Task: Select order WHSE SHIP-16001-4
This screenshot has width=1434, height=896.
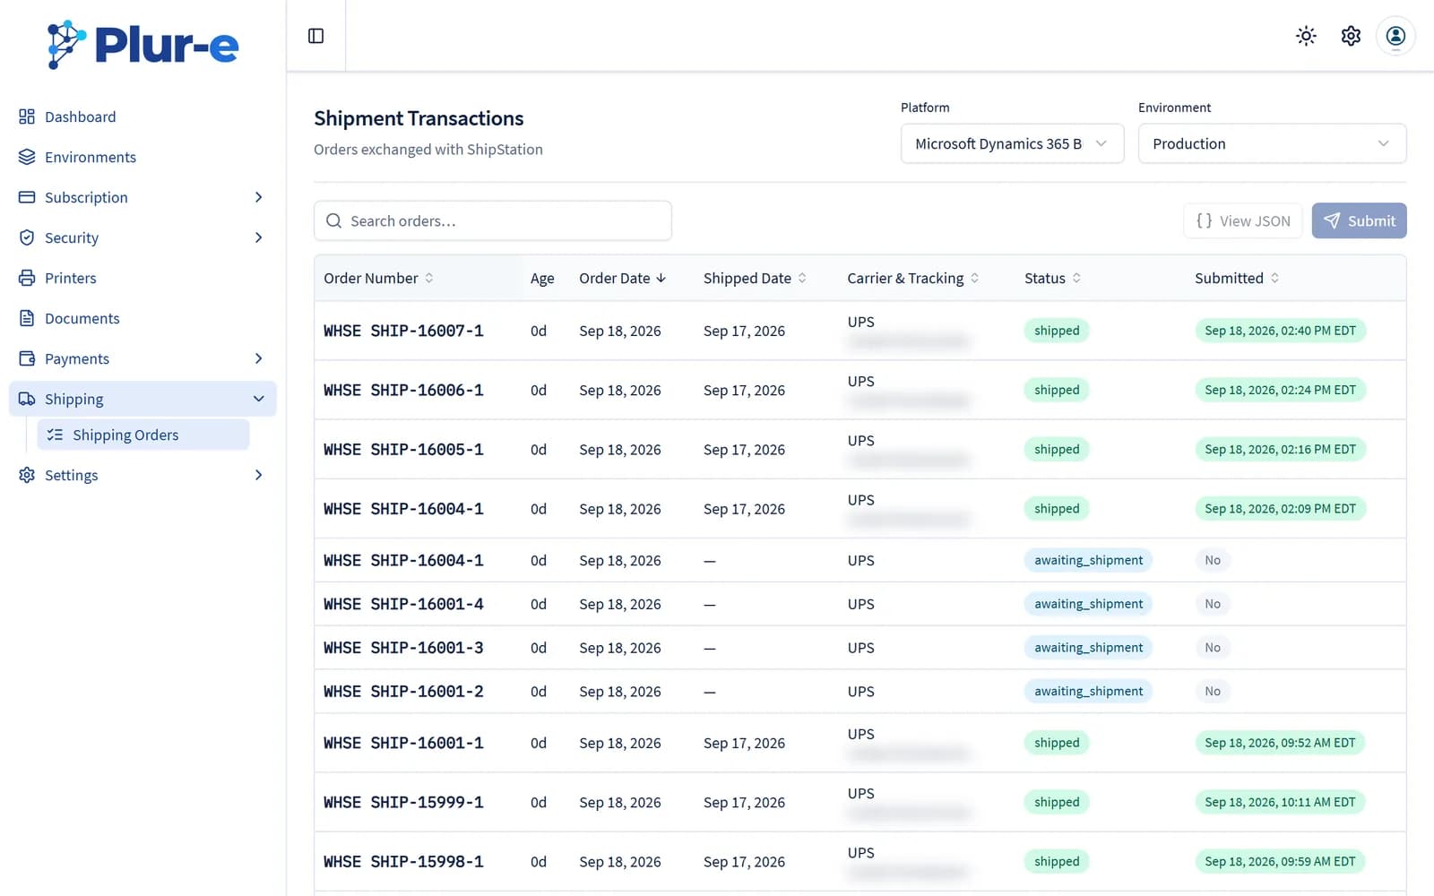Action: coord(403,604)
